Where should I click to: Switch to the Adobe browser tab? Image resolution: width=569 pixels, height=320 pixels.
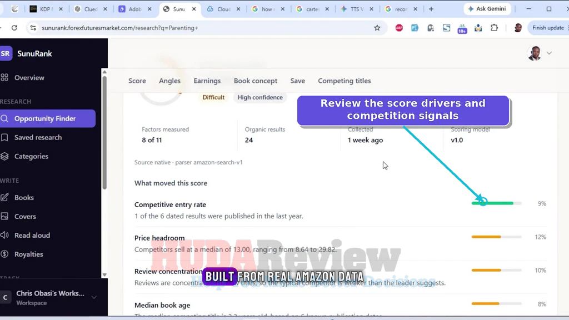click(135, 9)
